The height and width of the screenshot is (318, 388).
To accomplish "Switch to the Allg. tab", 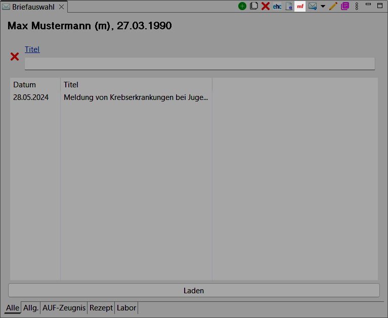I will (x=31, y=308).
